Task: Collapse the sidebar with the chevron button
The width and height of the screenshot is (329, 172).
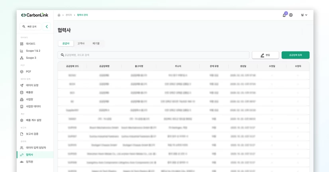Action: click(47, 27)
